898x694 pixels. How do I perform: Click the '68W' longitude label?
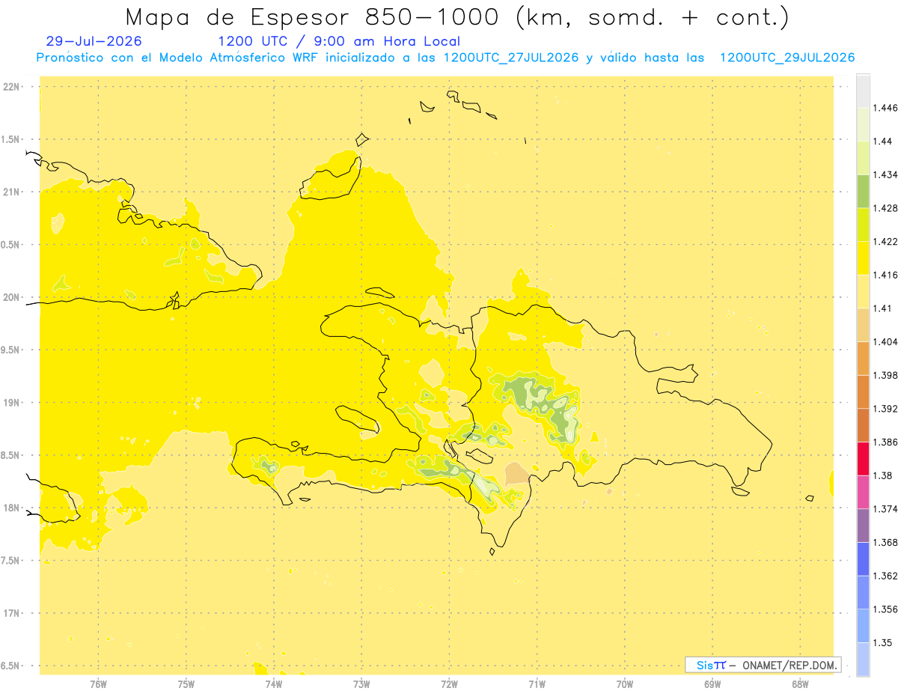(x=800, y=684)
